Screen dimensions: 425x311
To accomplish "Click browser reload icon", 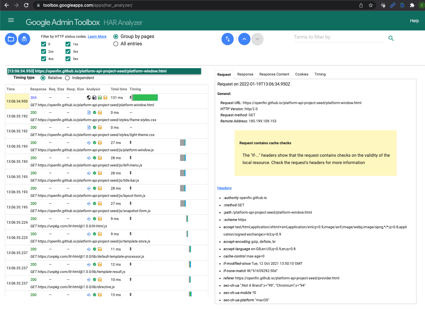I will pos(26,5).
